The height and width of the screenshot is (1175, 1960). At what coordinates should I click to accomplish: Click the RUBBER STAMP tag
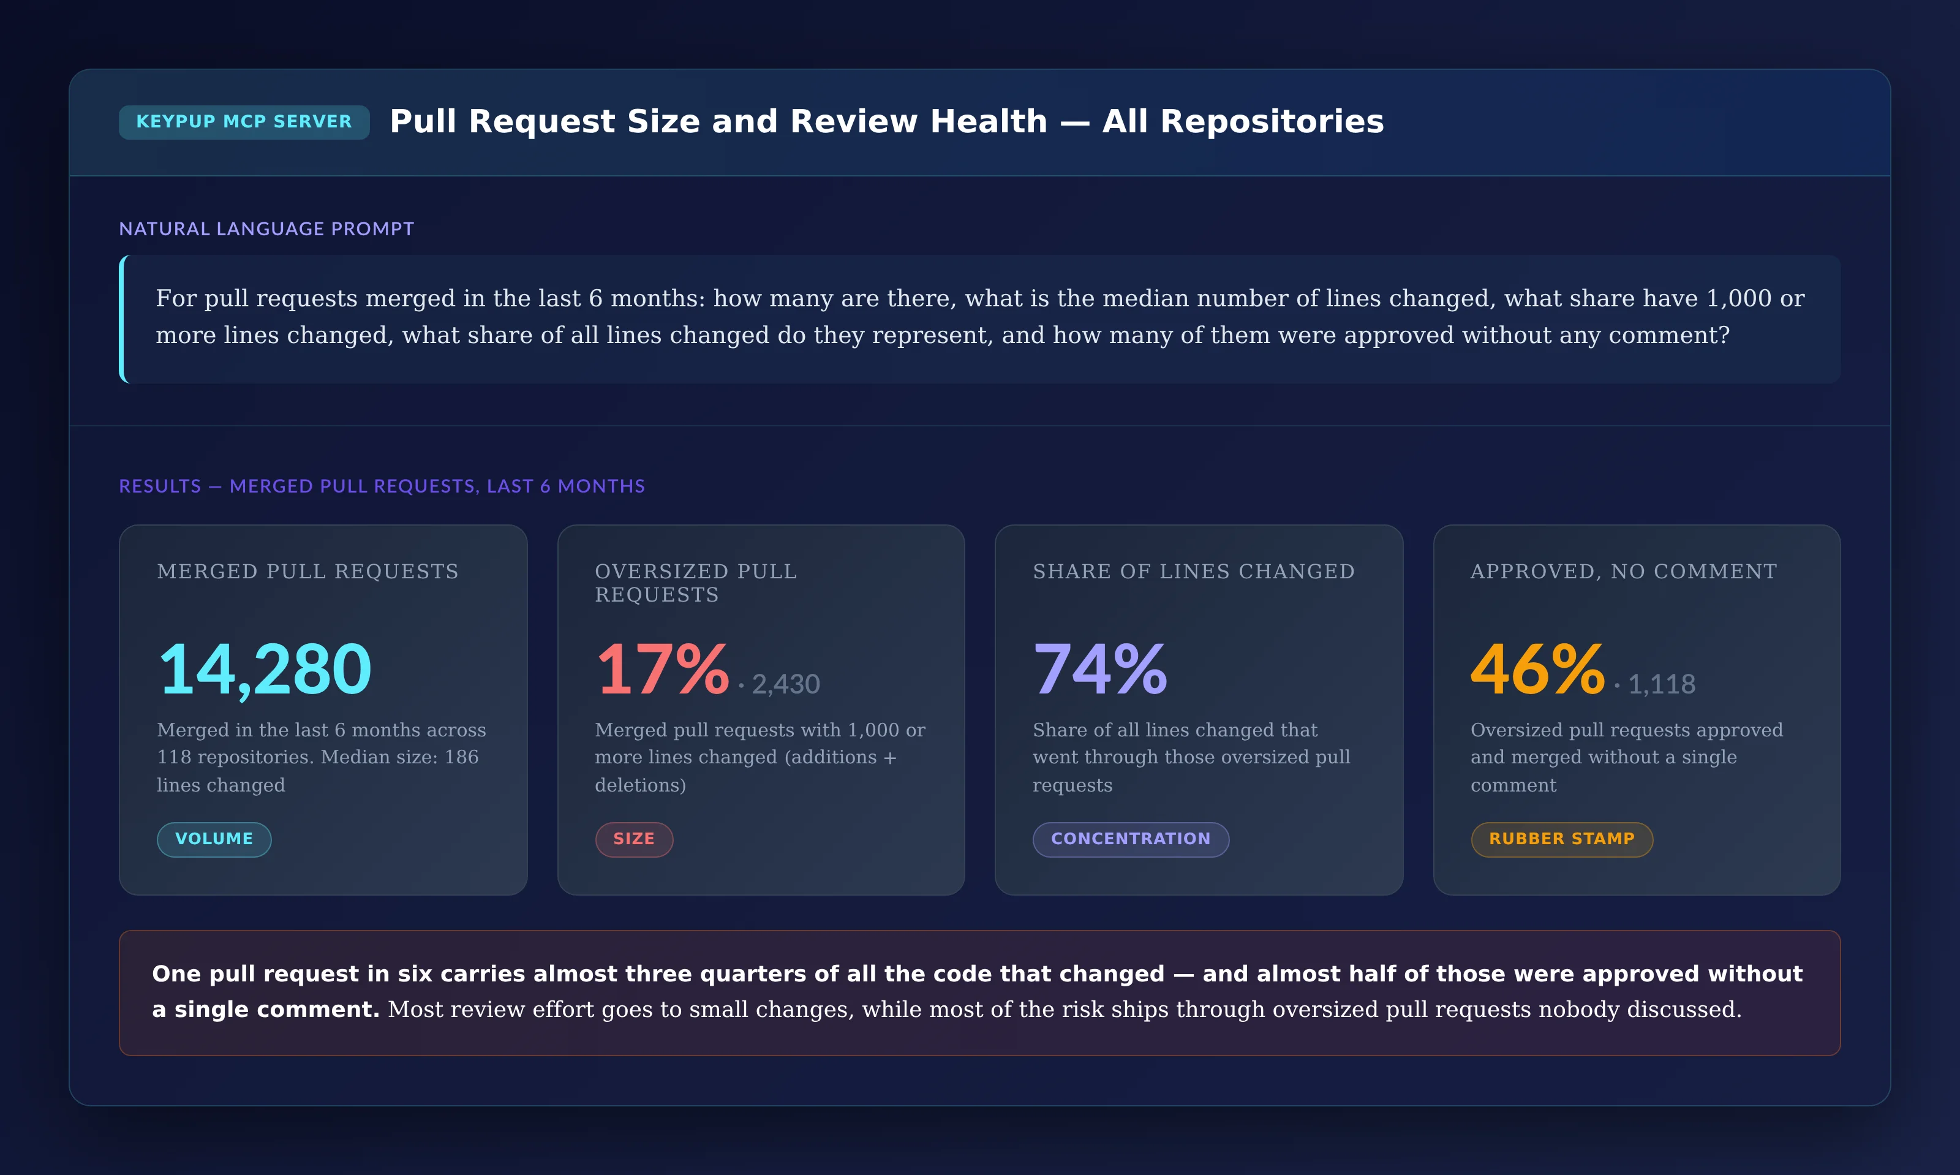click(1561, 839)
